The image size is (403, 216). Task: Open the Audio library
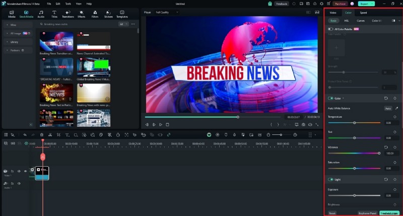pyautogui.click(x=41, y=14)
